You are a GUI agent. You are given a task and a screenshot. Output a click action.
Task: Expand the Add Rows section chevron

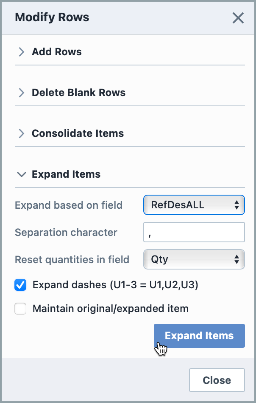22,52
